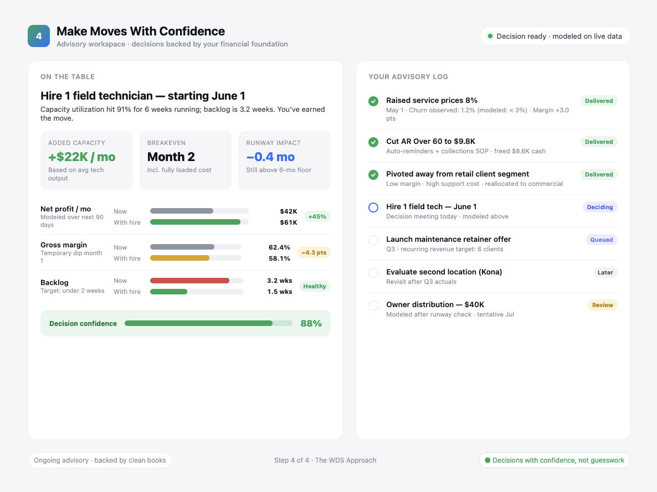The height and width of the screenshot is (492, 657).
Task: Click the Decision confidence progress bar
Action: (208, 323)
